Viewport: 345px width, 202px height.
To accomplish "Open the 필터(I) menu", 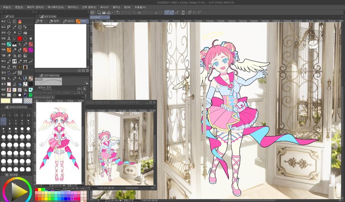I will pyautogui.click(x=116, y=7).
